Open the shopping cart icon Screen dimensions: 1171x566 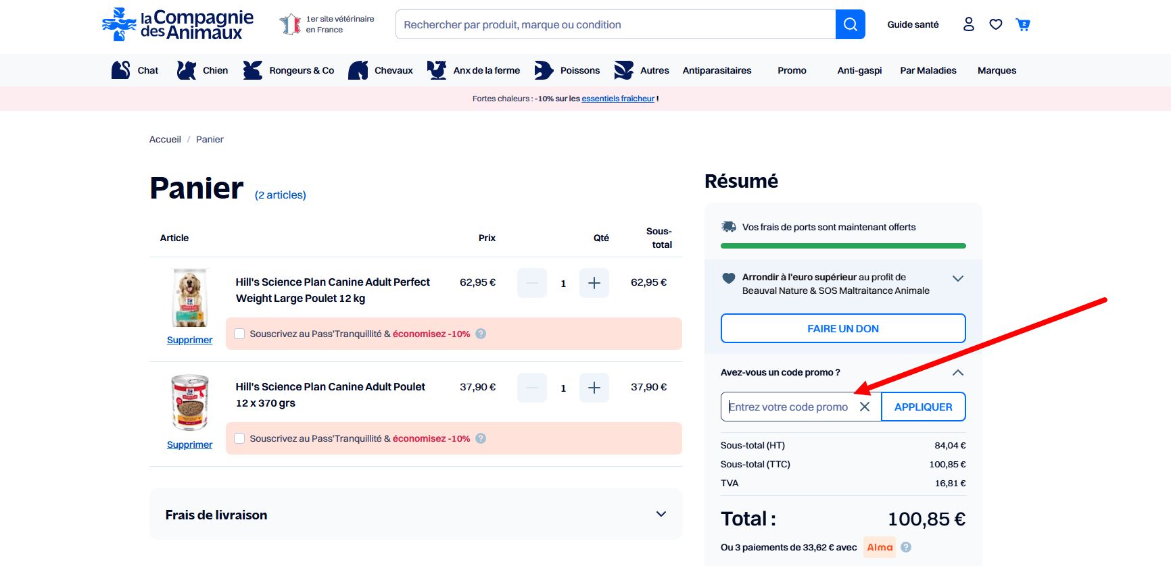pos(1023,24)
